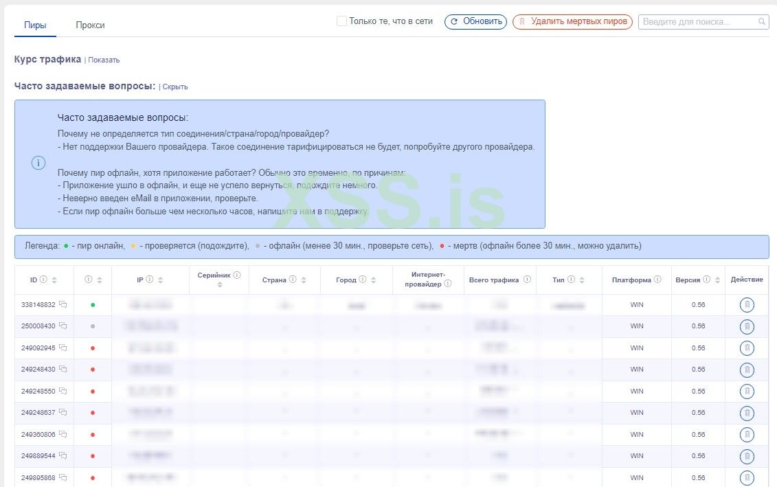Image resolution: width=777 pixels, height=487 pixels.
Task: Copy peer ID 249895868
Action: pos(63,477)
